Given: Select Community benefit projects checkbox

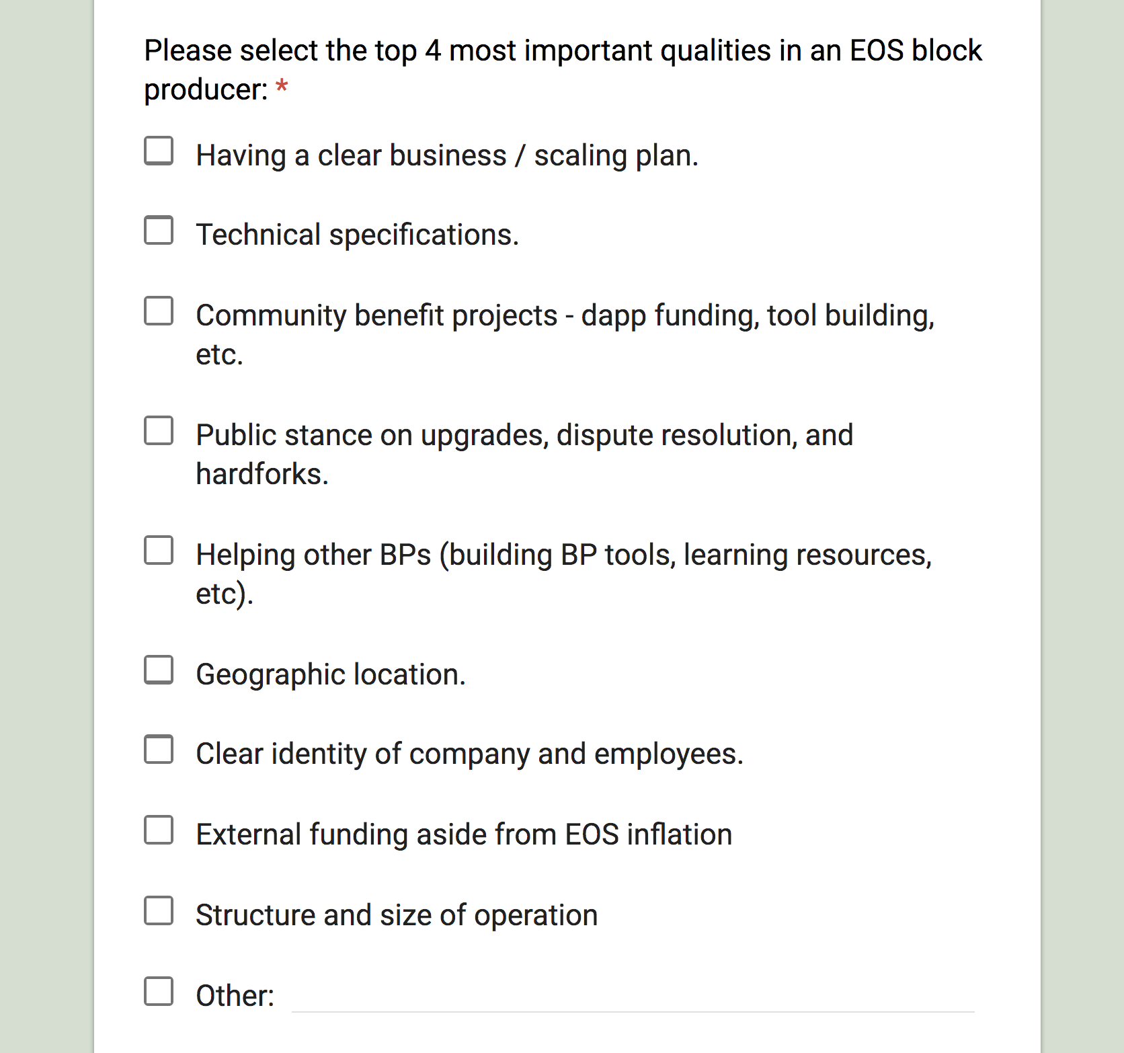Looking at the screenshot, I should click(159, 311).
